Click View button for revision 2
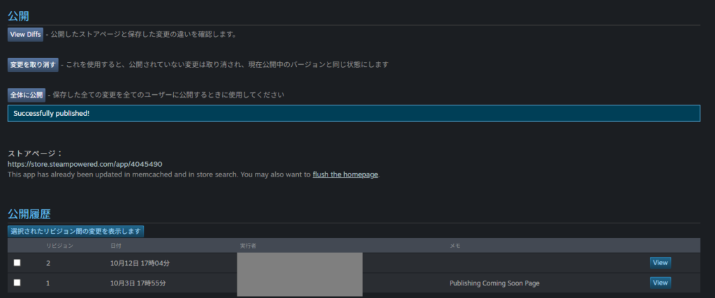 [660, 262]
